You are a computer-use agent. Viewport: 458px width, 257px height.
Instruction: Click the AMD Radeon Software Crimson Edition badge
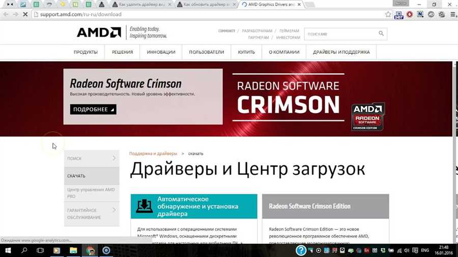367,117
